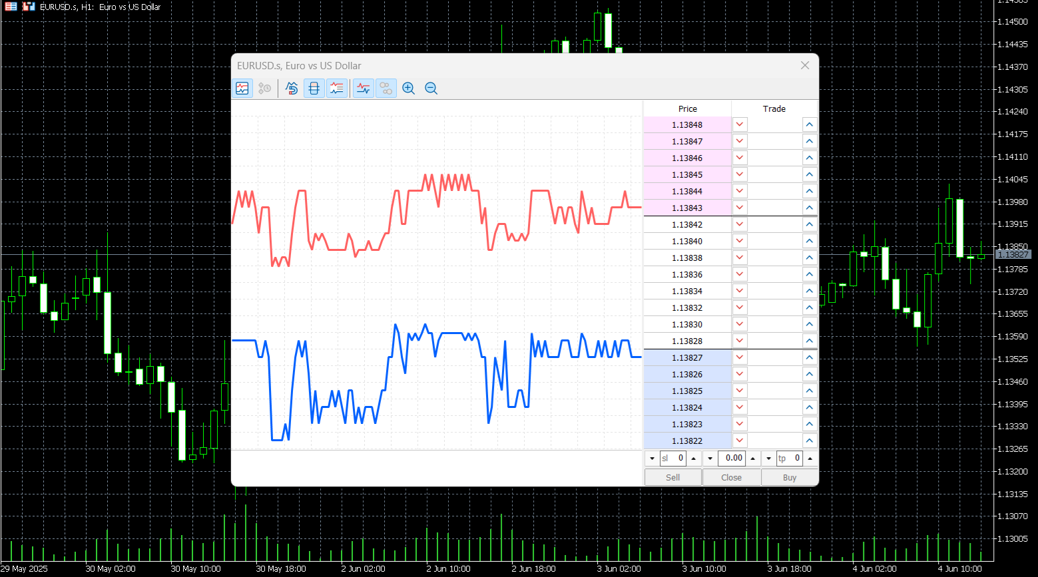
Task: Open the Time and Sales view icon
Action: coord(265,88)
